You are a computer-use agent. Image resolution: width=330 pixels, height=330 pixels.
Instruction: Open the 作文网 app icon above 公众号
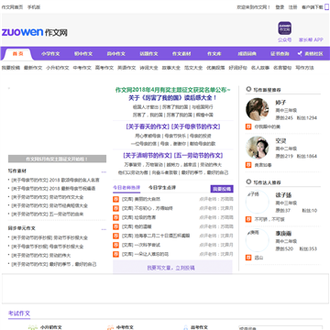click(x=284, y=28)
